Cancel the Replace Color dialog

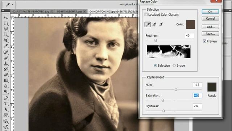(210, 19)
